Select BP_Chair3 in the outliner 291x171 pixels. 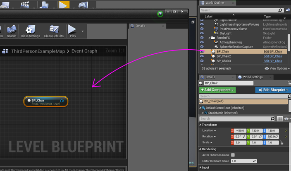click(x=224, y=61)
